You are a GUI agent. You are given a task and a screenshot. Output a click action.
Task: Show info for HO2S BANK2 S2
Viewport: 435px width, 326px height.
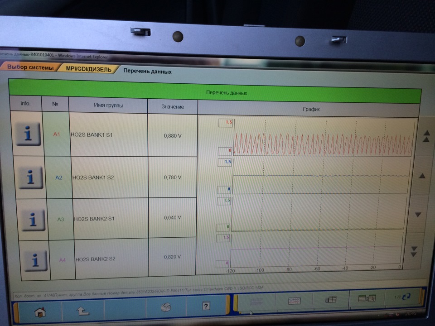pos(34,260)
